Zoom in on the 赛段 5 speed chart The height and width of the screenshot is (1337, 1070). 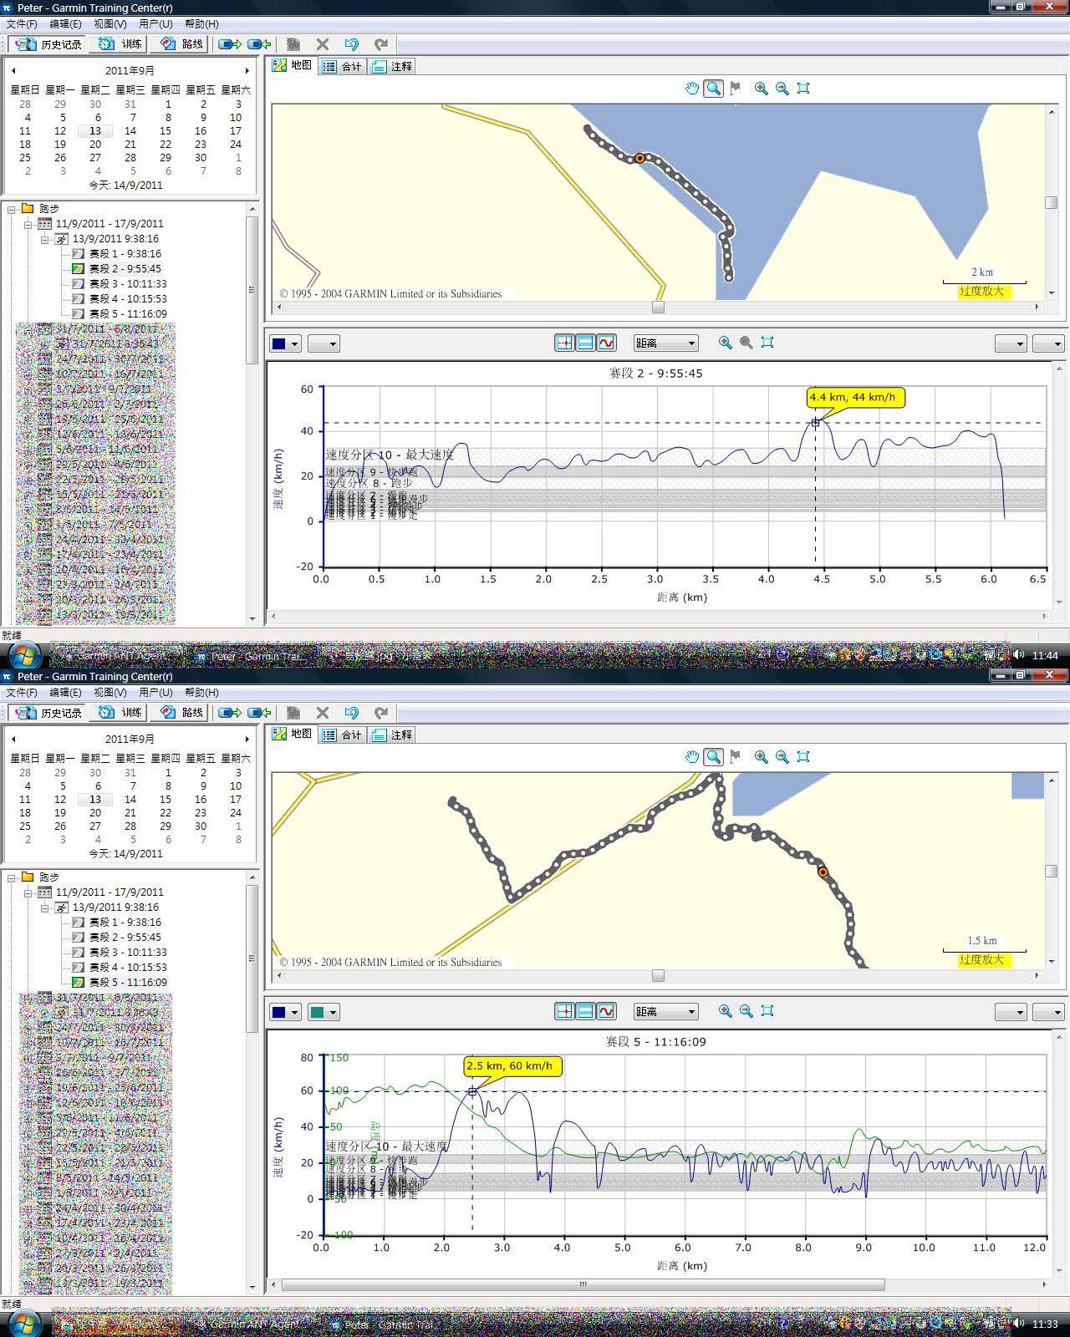[x=725, y=1011]
